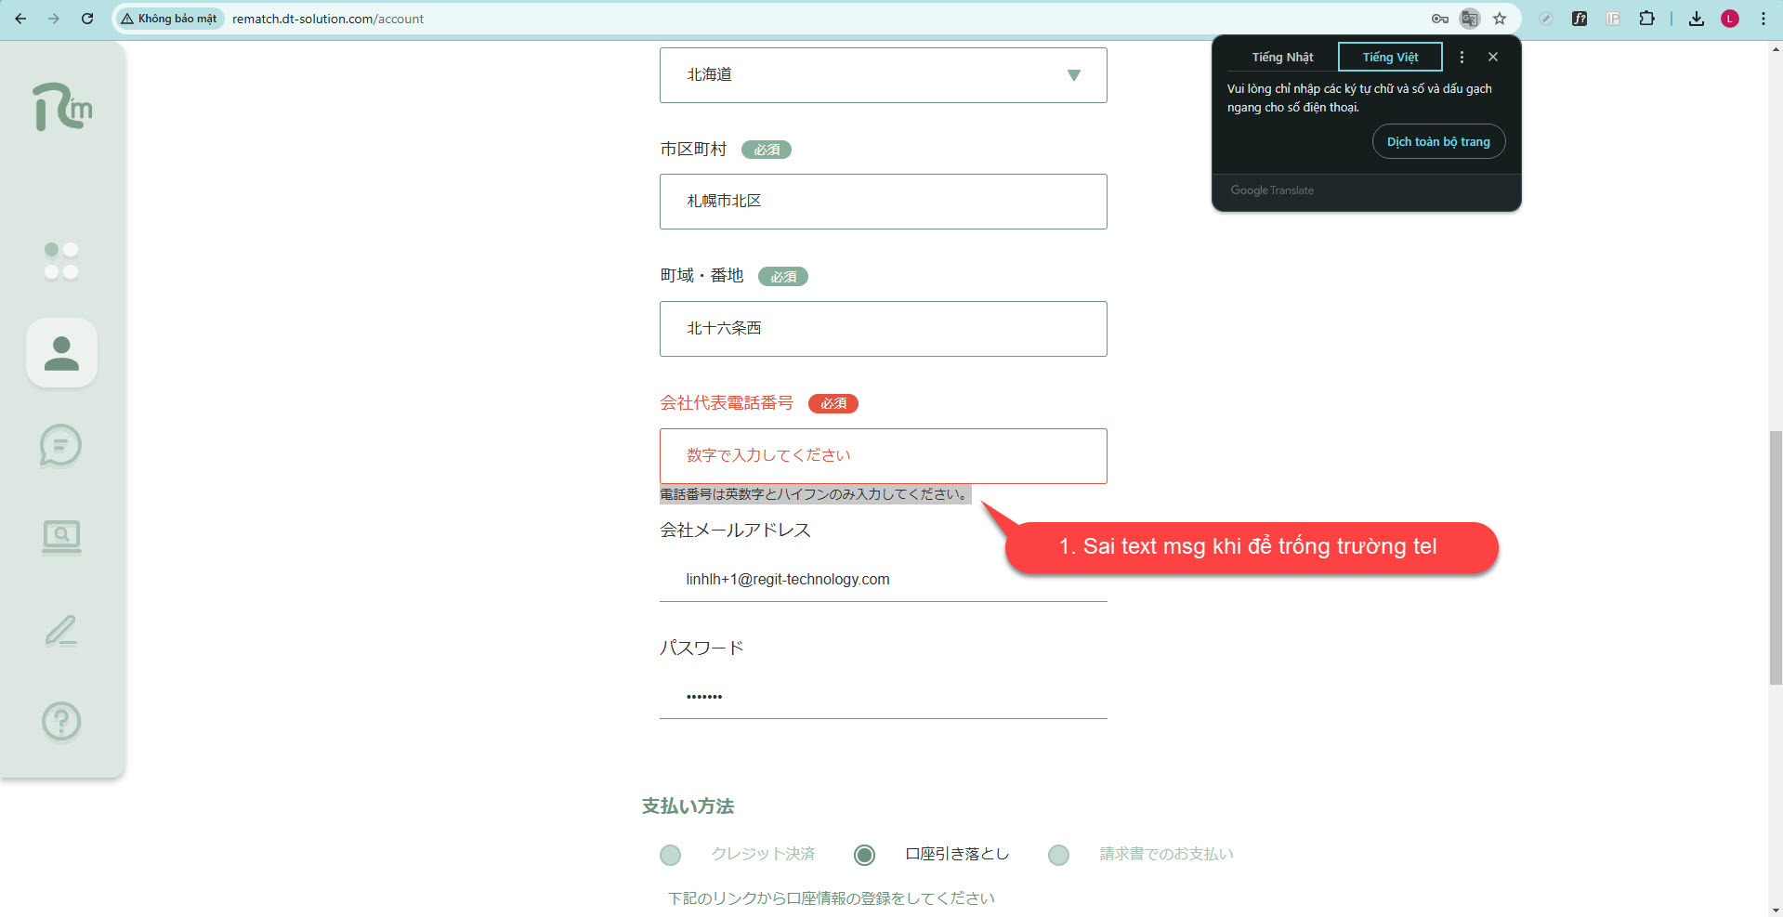
Task: Expand the 北海道 prefecture dropdown
Action: coord(1073,75)
